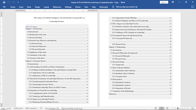Screen dimensions: 196x110
Task: Click the Sign in button
Action: click(x=164, y=2)
